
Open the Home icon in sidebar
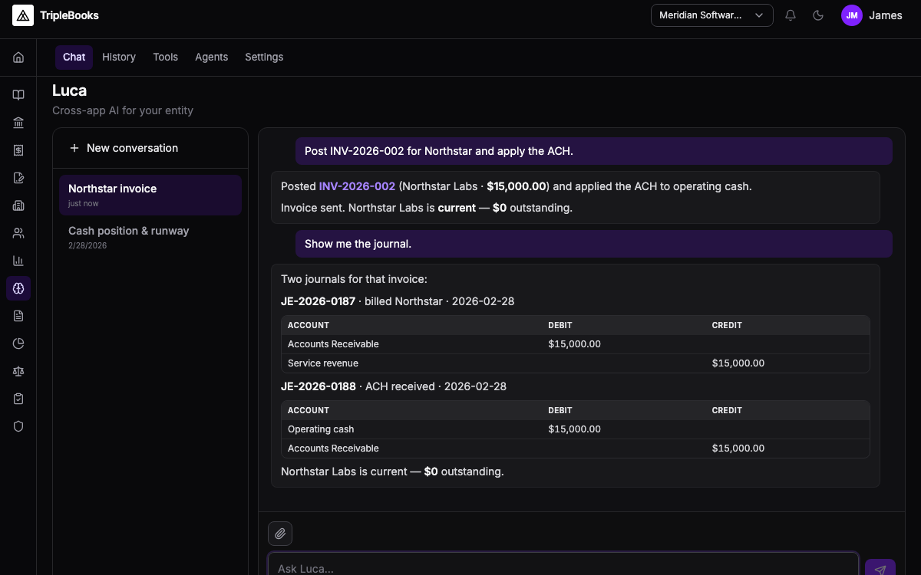tap(18, 58)
